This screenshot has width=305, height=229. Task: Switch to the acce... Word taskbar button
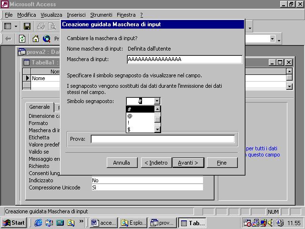click(103, 223)
